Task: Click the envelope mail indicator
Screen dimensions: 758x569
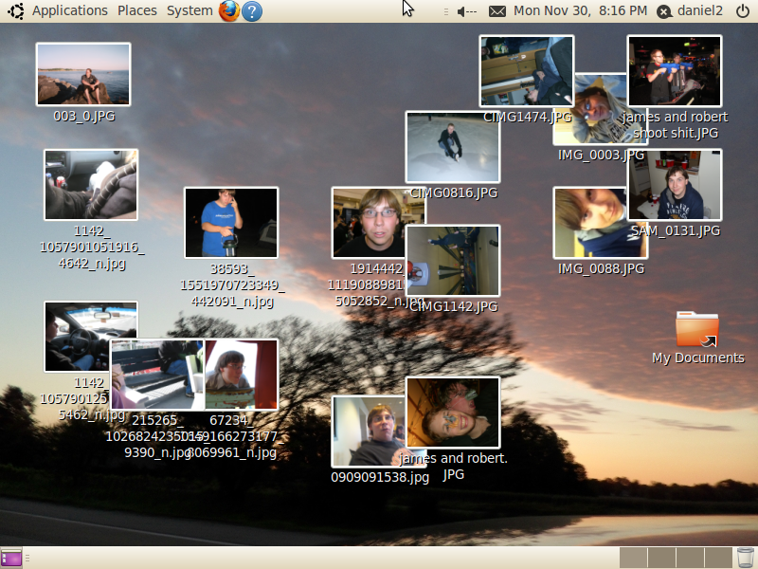Action: (496, 11)
